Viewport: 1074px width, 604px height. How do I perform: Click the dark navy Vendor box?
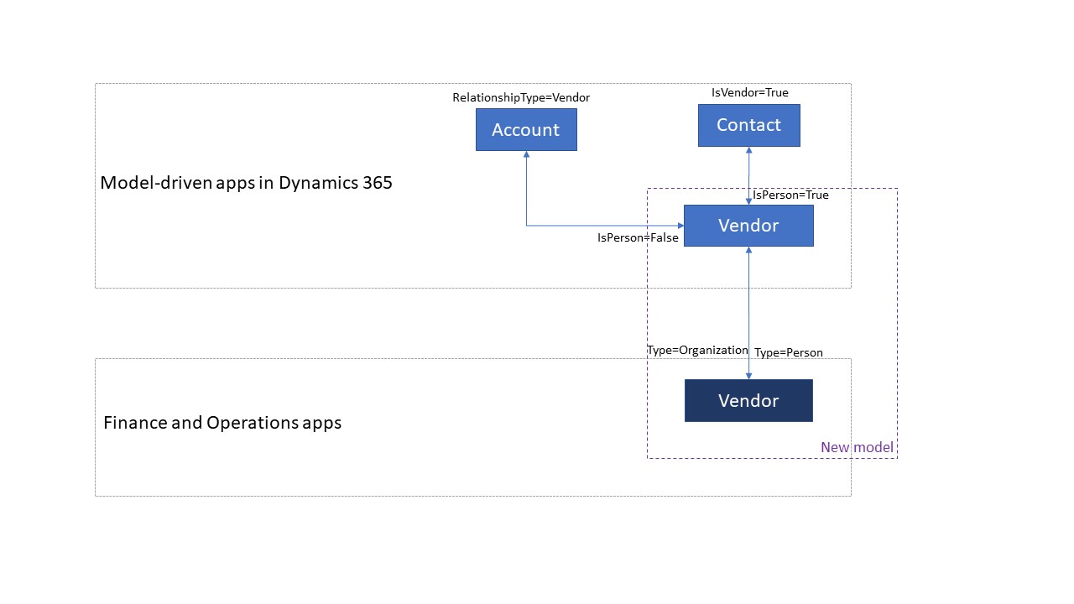point(748,401)
